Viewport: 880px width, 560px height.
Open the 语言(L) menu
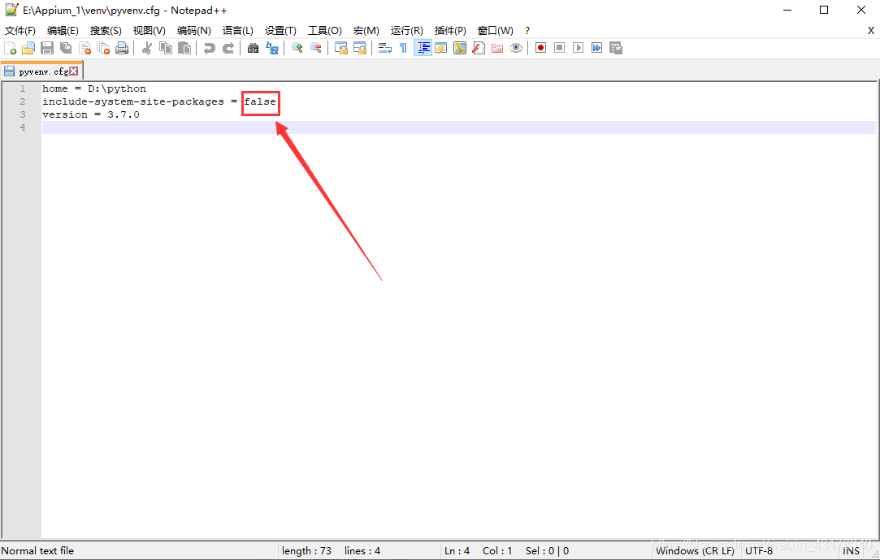(x=237, y=30)
